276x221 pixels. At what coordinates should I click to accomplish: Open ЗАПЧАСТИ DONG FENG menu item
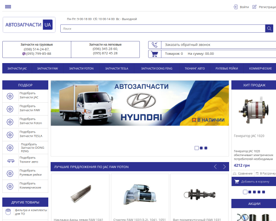pyautogui.click(x=157, y=69)
